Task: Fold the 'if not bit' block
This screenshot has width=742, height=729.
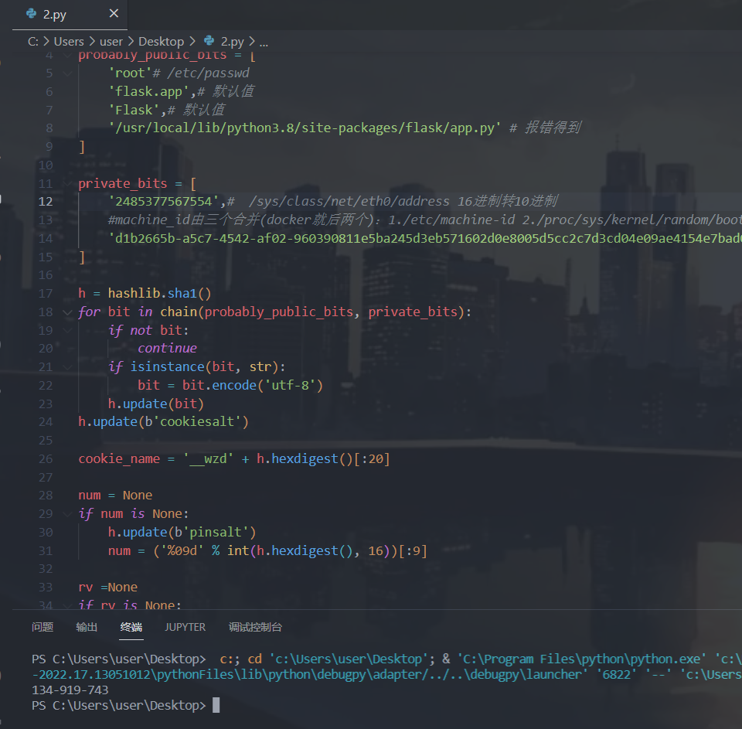Action: point(68,330)
